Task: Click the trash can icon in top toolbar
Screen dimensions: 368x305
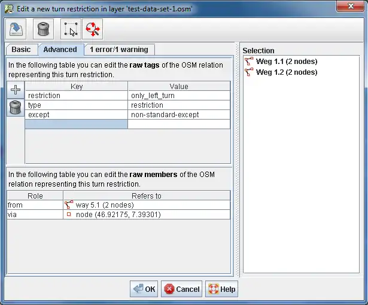Action: pos(42,28)
